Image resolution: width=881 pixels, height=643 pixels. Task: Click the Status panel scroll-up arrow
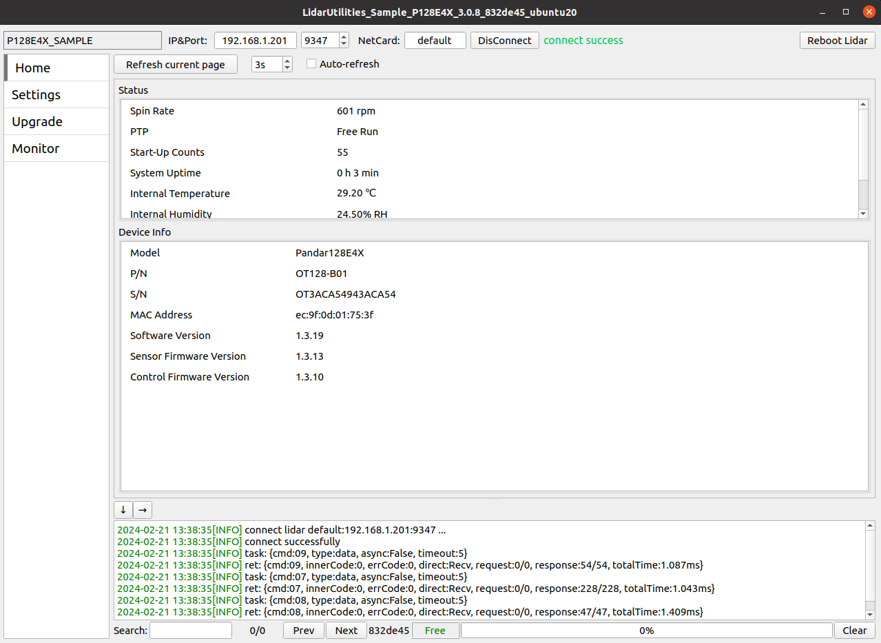(x=863, y=105)
